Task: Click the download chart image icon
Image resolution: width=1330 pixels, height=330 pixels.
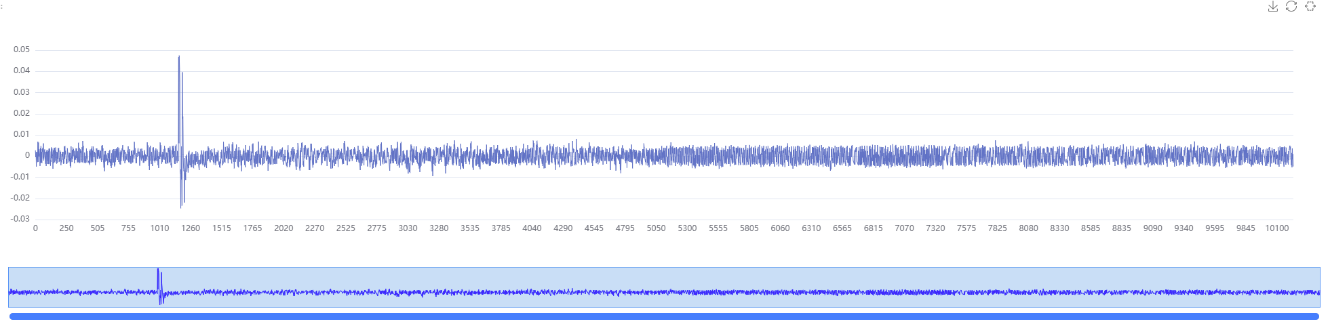Action: [1272, 7]
